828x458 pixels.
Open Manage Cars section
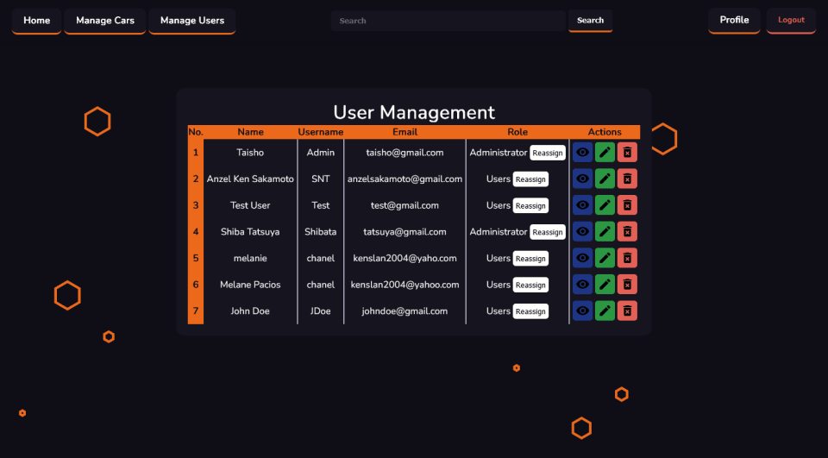coord(105,21)
